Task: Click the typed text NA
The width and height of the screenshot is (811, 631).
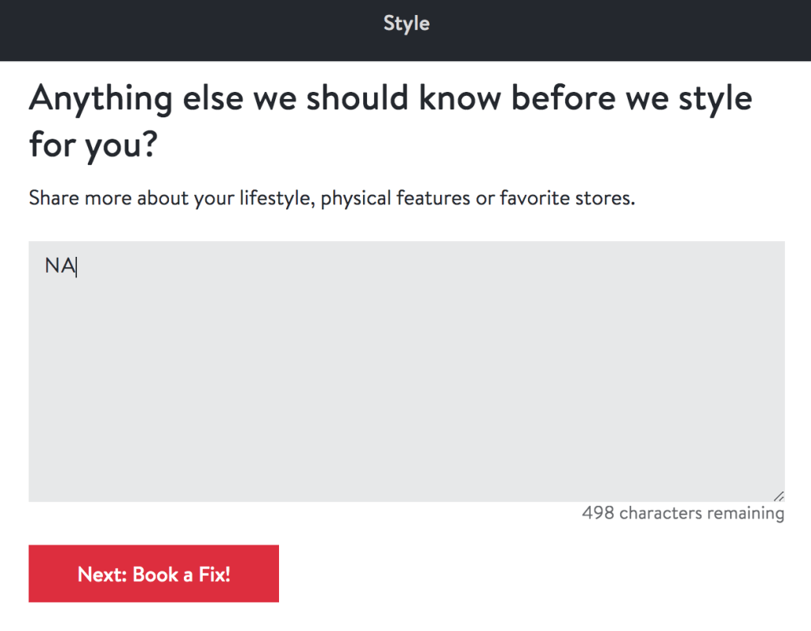Action: pos(59,266)
